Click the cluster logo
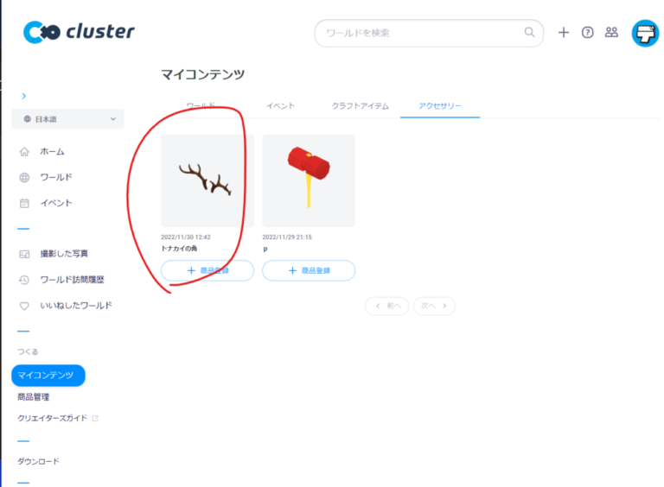This screenshot has height=487, width=664. point(79,32)
